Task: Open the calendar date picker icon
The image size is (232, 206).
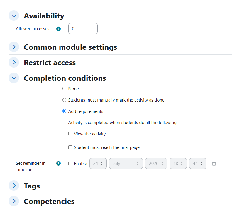Action: (x=214, y=164)
